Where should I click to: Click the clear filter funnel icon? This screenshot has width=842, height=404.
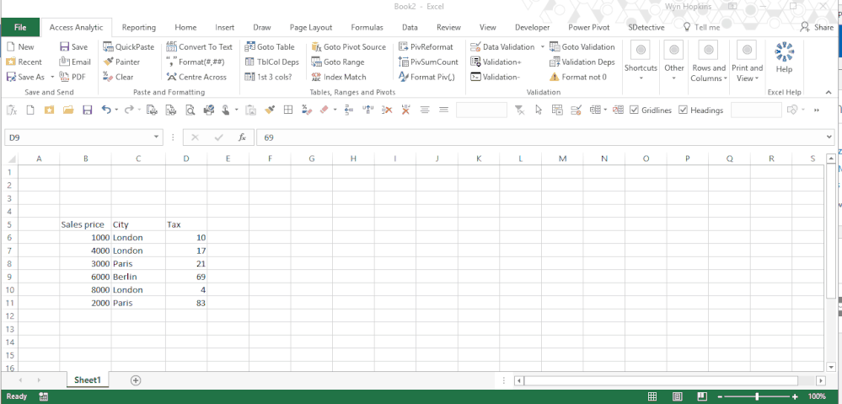520,110
